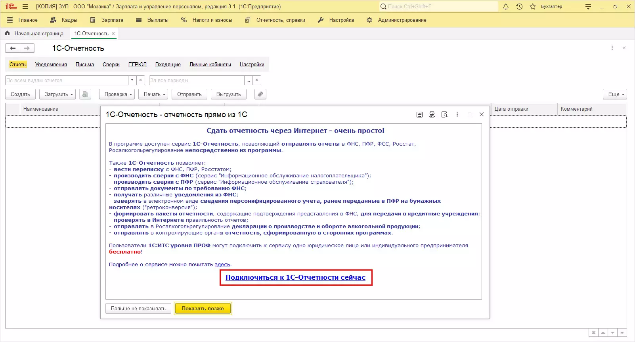Open the Главное menu section
The height and width of the screenshot is (342, 635).
(28, 20)
